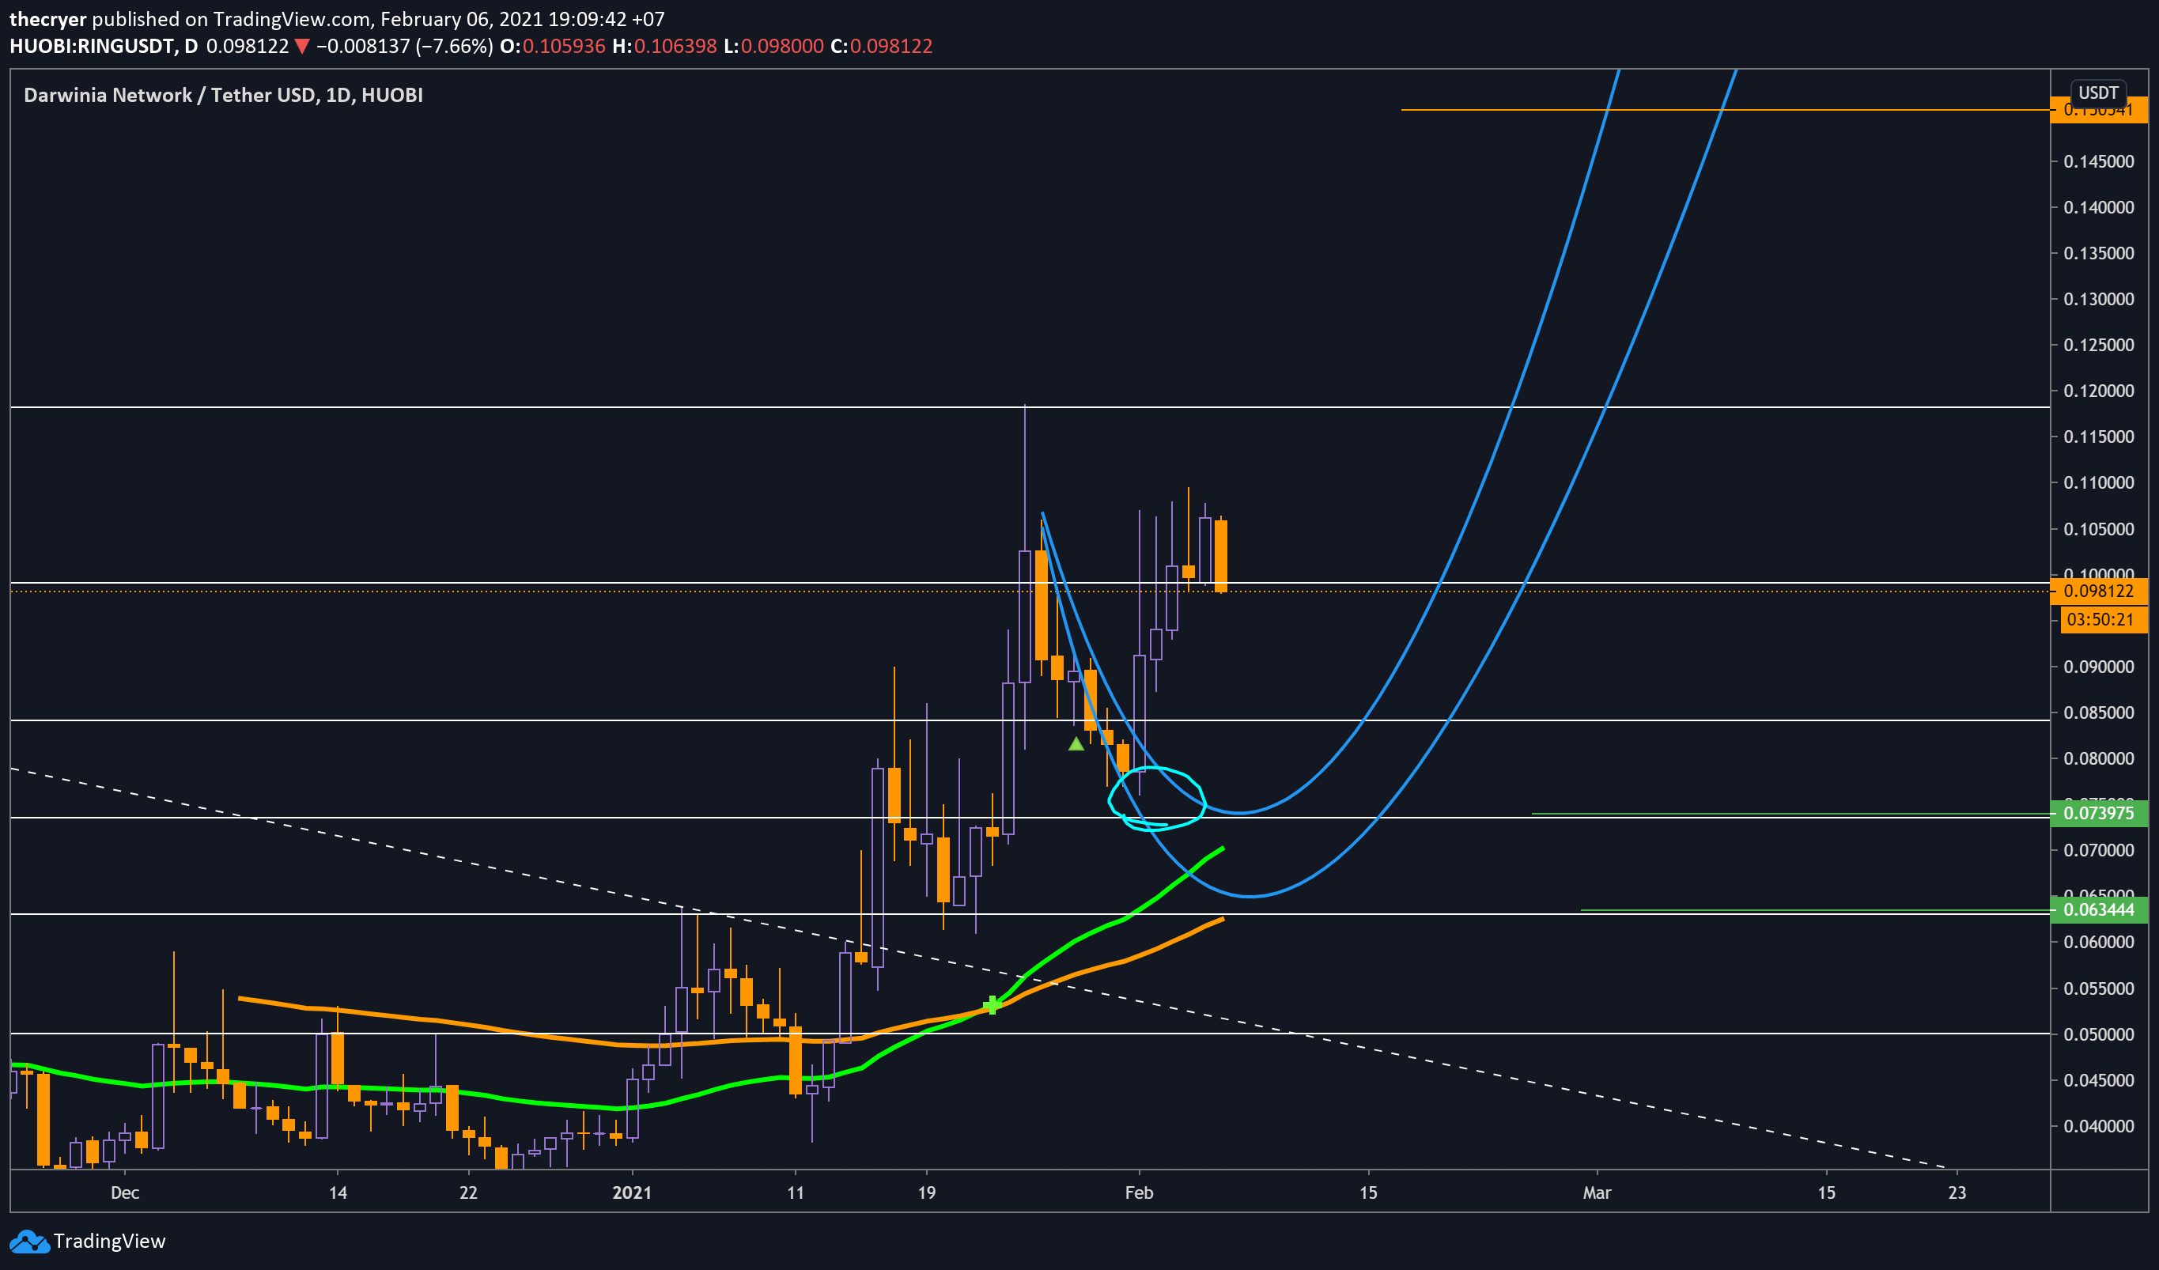Click the green triangle marker near late January
The height and width of the screenshot is (1270, 2159).
click(x=1076, y=744)
